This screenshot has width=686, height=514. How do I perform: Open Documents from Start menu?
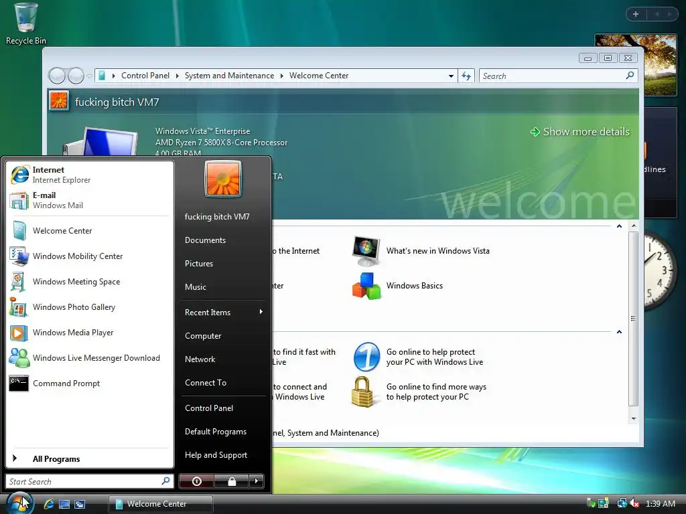tap(224, 240)
